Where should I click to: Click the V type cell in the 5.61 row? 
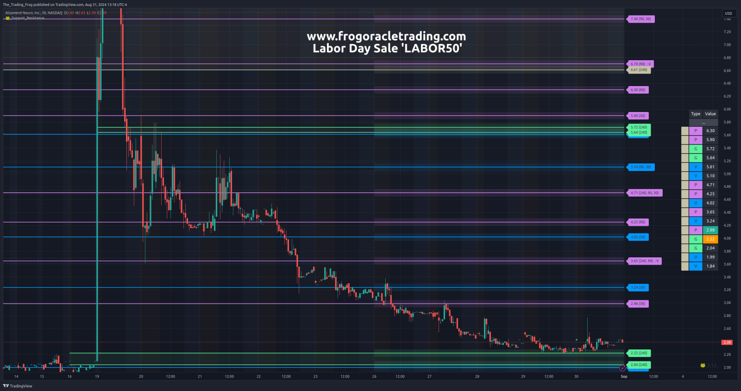pyautogui.click(x=696, y=167)
